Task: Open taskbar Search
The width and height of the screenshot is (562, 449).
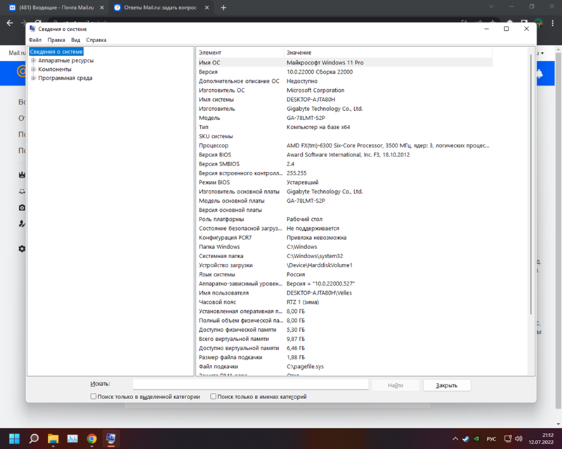Action: coord(34,438)
